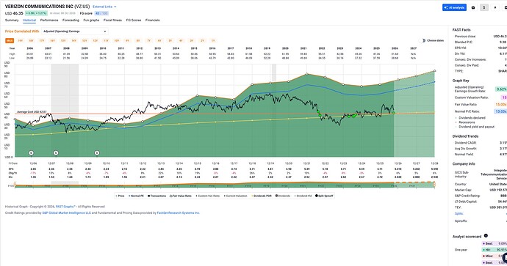
Task: Click the 2026 year column header
Action: (395, 48)
